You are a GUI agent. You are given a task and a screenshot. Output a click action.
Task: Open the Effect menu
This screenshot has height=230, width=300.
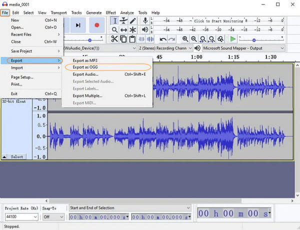(111, 13)
